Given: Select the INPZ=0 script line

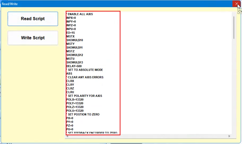Looking at the screenshot, I should [71, 25].
